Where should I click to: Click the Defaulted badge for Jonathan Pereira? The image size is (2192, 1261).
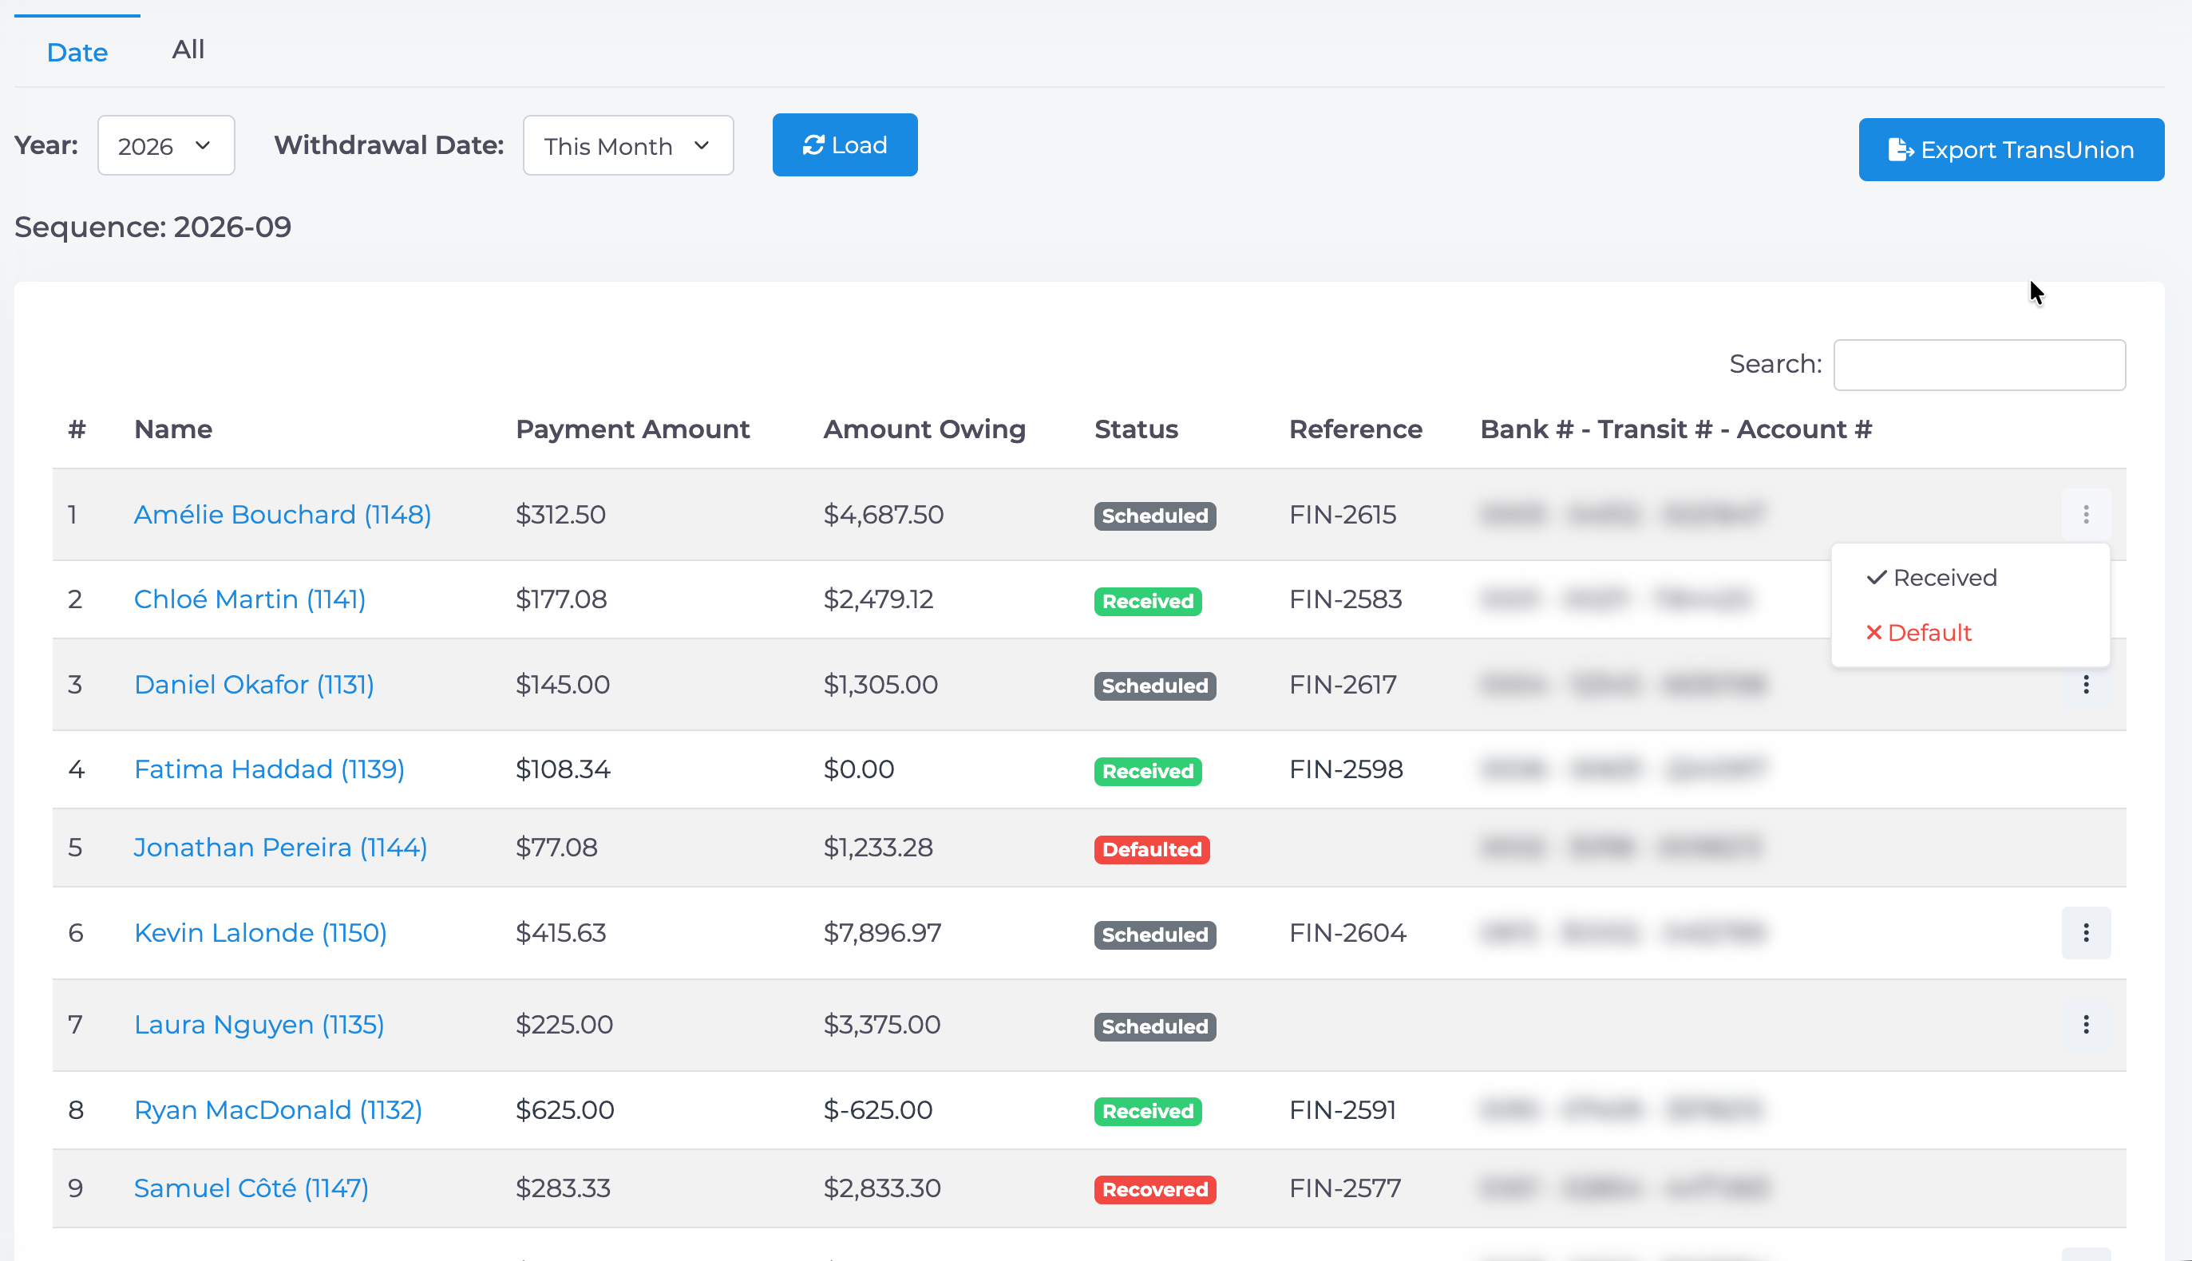point(1152,850)
